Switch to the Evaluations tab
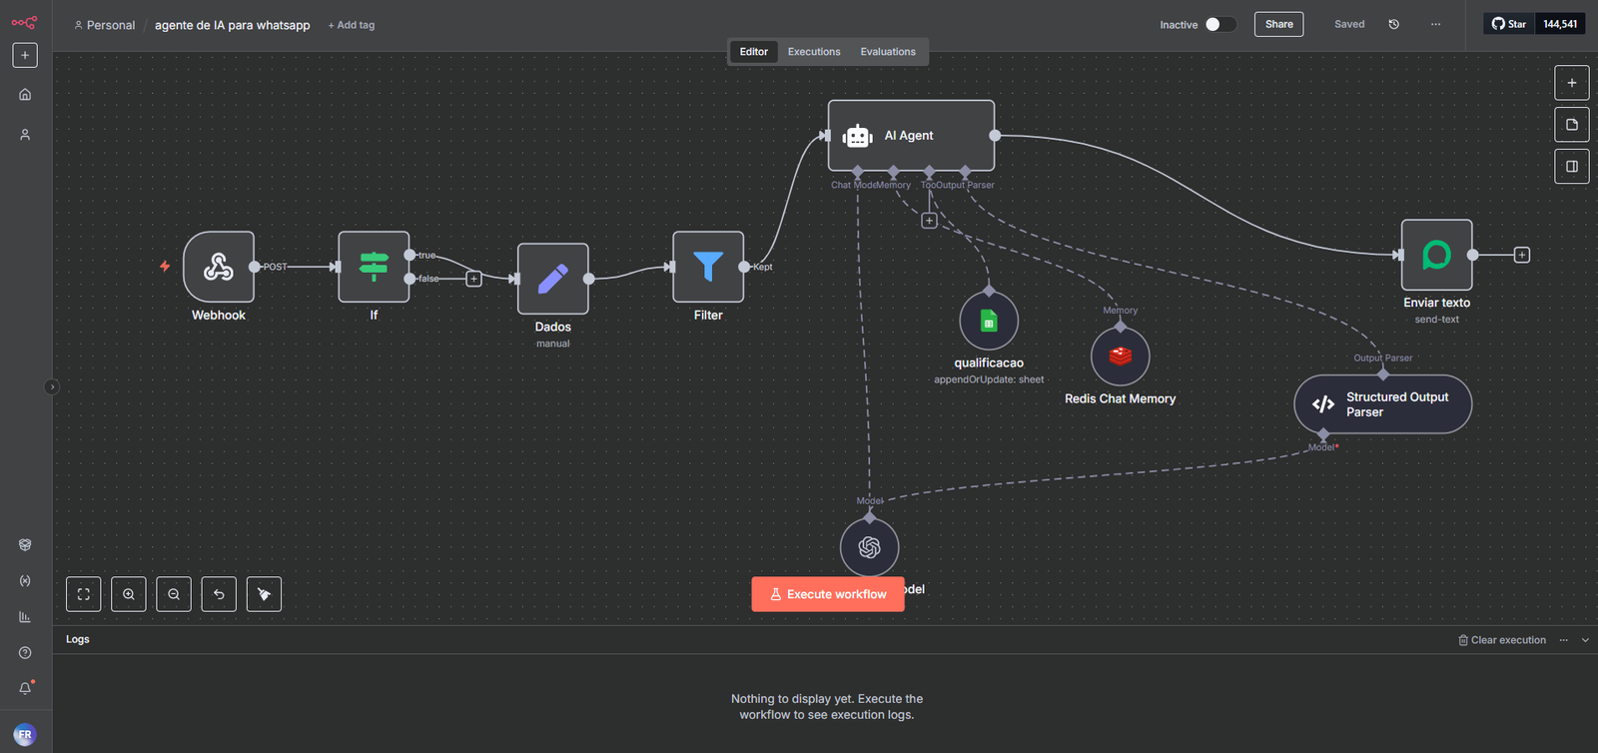This screenshot has height=753, width=1598. pyautogui.click(x=887, y=52)
